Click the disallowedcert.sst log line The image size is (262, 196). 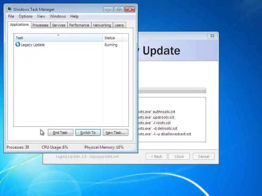(x=165, y=134)
